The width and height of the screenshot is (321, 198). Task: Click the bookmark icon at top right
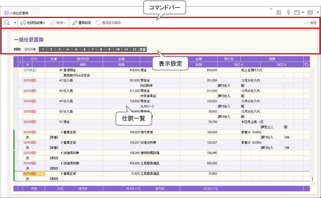point(279,12)
